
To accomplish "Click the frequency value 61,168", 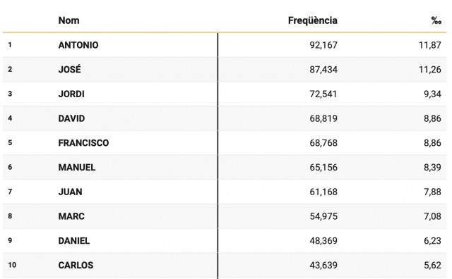I will click(x=323, y=192).
